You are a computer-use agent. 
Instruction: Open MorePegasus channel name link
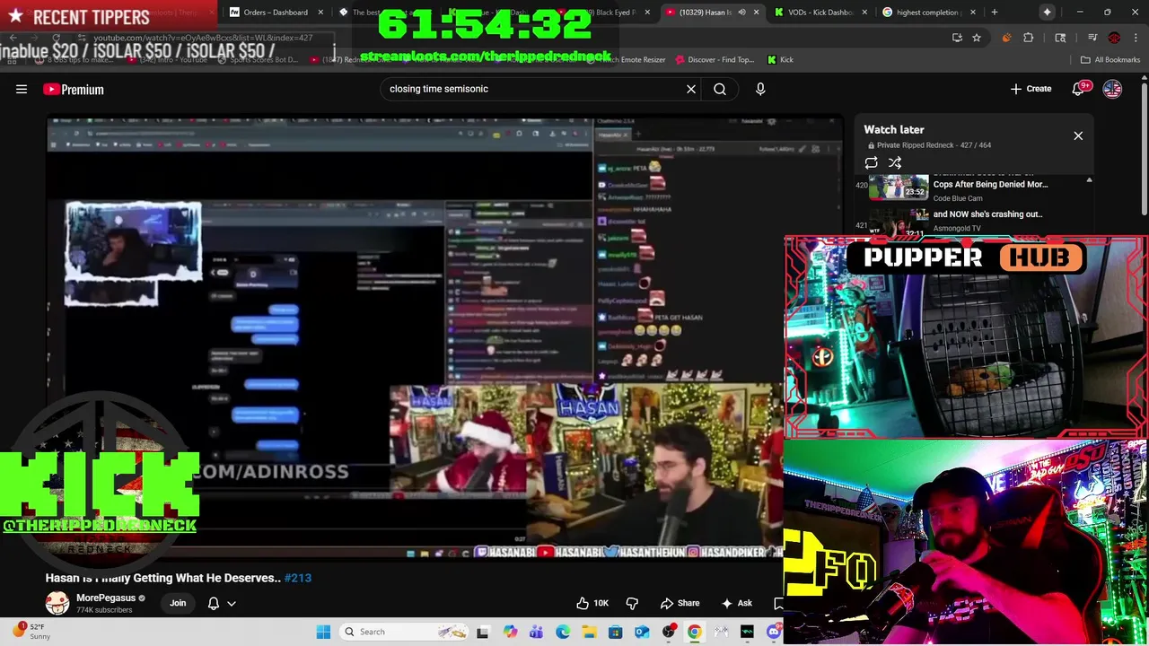[x=106, y=598]
